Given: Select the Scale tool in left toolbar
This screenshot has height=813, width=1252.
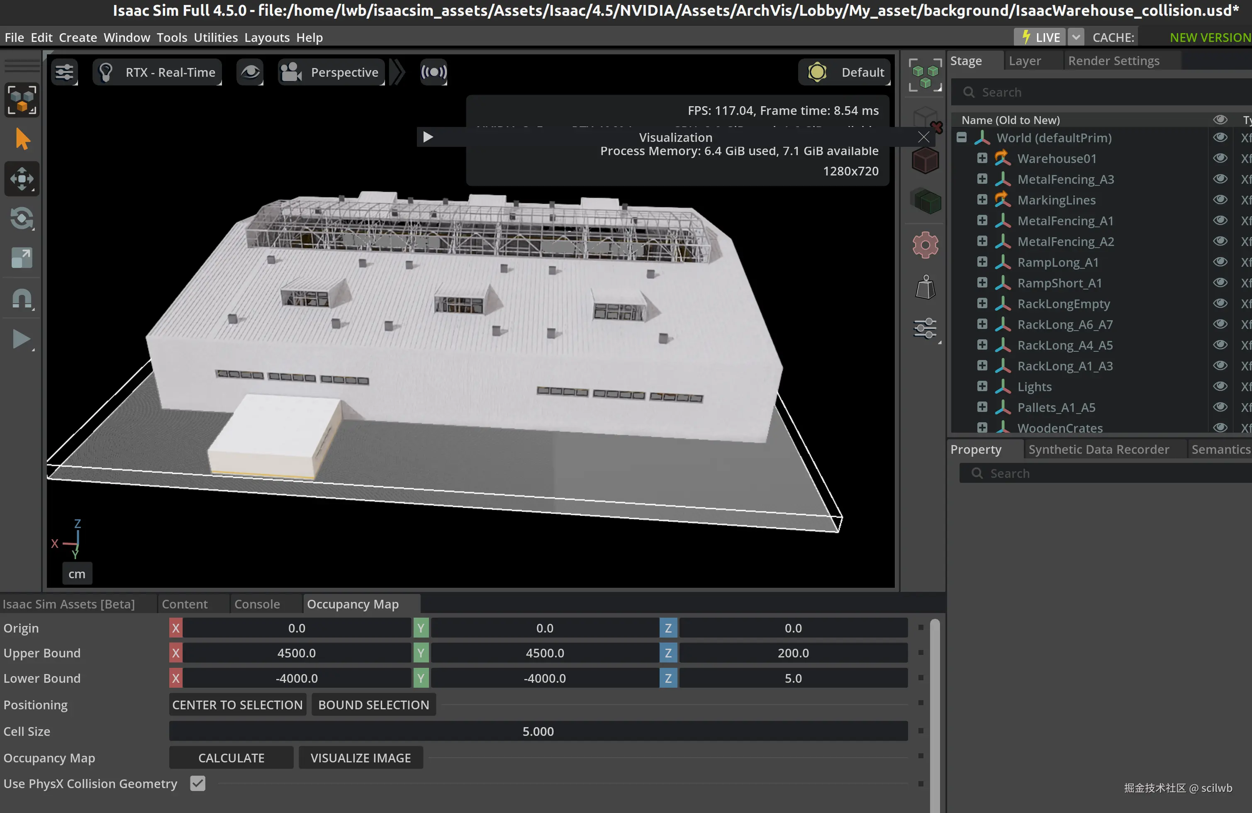Looking at the screenshot, I should (22, 258).
